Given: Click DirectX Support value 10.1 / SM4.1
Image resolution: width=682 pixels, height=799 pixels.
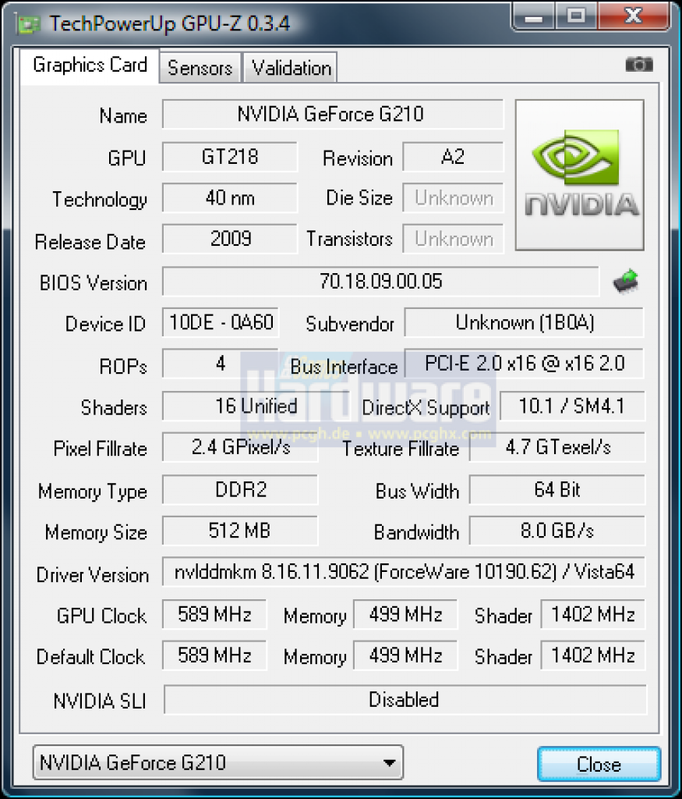Looking at the screenshot, I should [573, 406].
